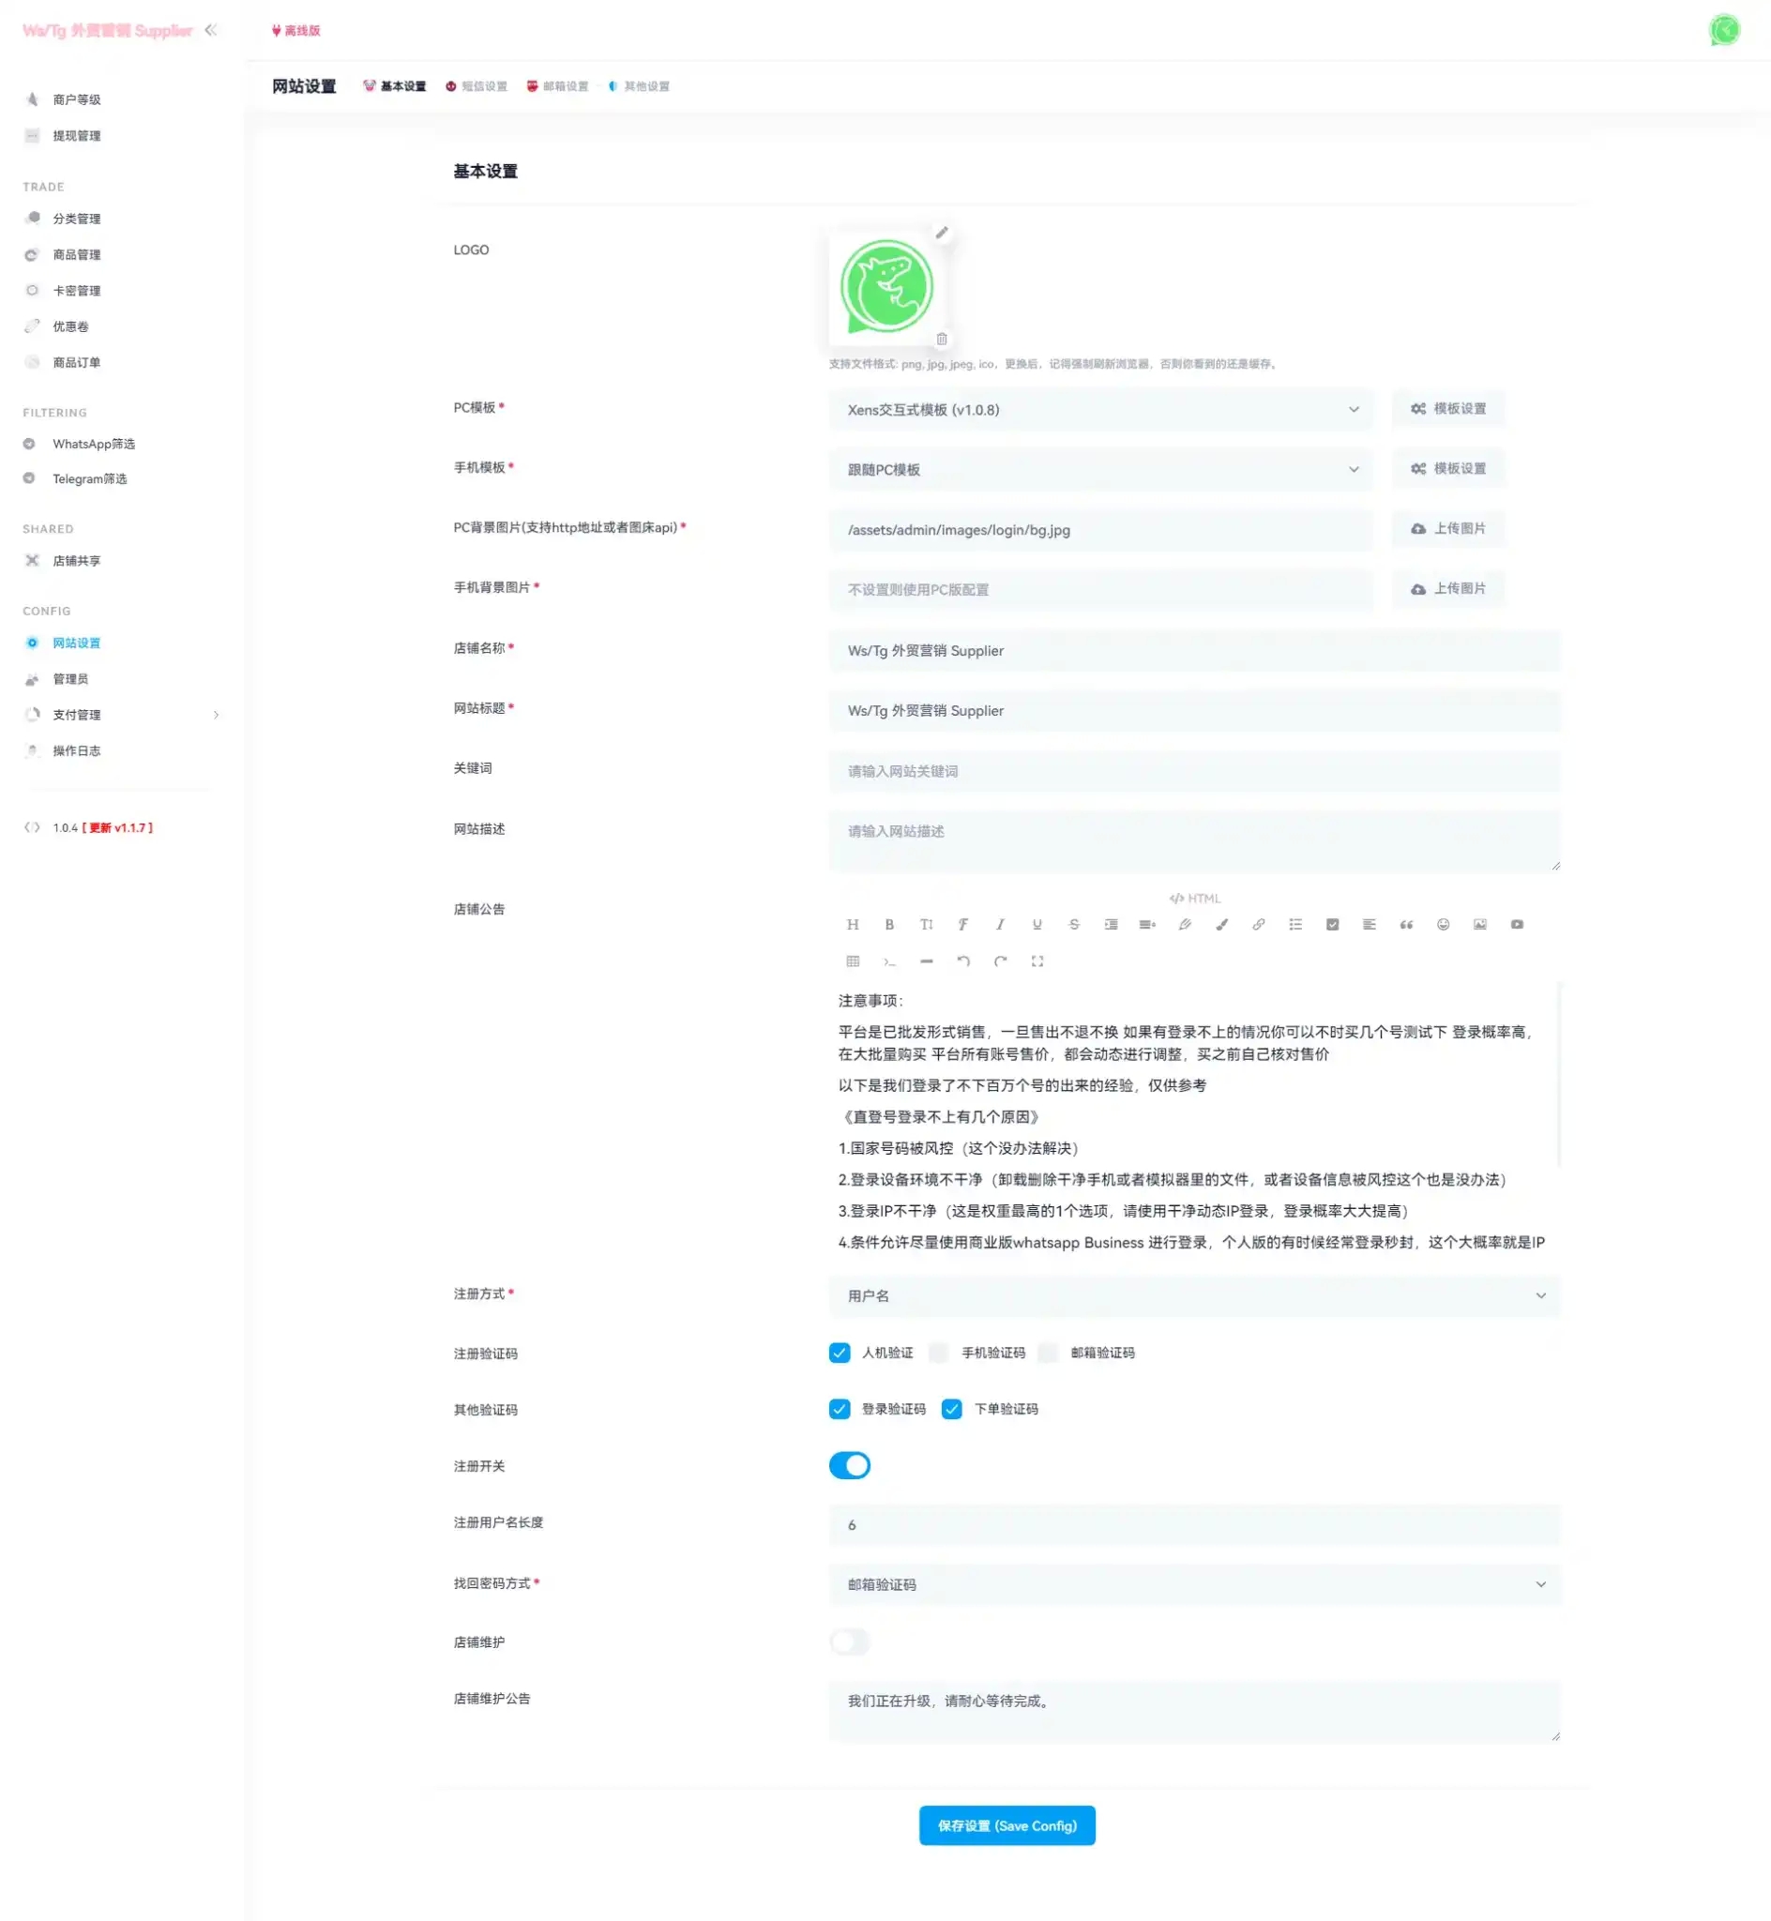Insert a todo checklist in the editor
The width and height of the screenshot is (1771, 1921).
[1332, 925]
